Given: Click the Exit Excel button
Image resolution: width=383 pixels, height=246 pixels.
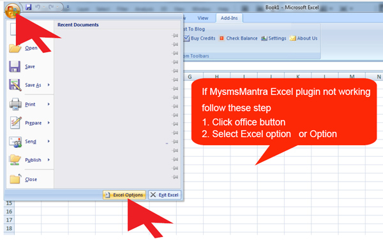Looking at the screenshot, I should (165, 195).
